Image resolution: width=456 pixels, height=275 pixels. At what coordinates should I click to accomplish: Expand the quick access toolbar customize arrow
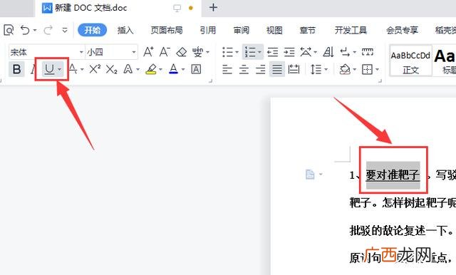(x=65, y=30)
